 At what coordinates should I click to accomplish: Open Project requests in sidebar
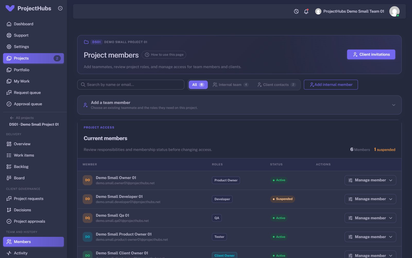(x=33, y=199)
